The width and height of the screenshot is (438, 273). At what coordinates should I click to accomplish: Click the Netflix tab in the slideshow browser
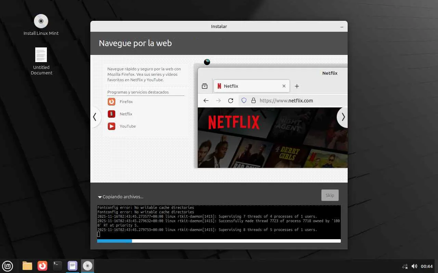click(x=252, y=86)
